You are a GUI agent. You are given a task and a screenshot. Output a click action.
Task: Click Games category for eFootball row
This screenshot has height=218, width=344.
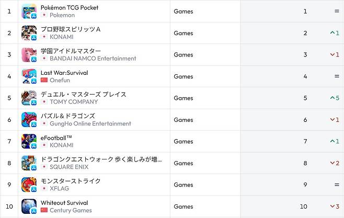[183, 141]
